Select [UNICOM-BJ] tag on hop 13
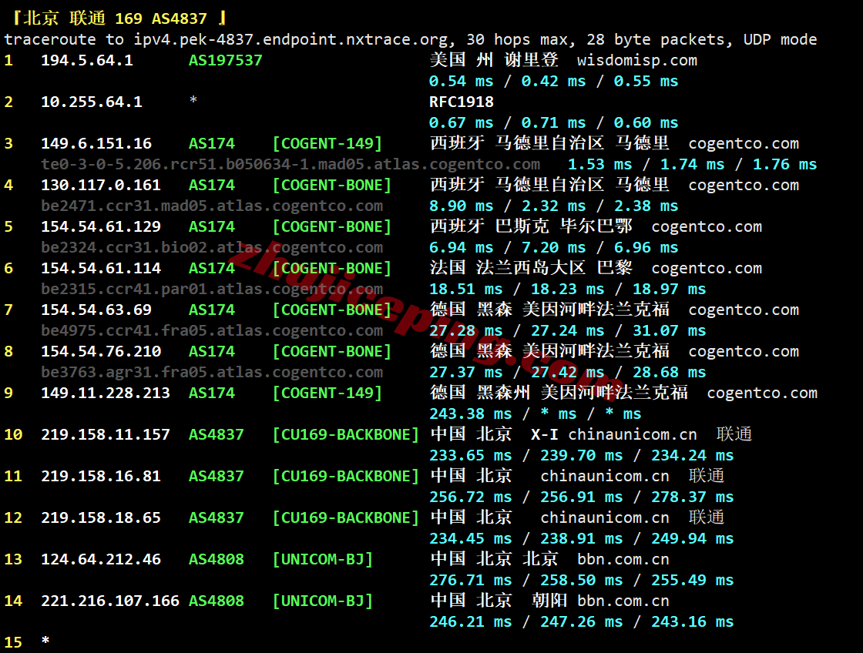The width and height of the screenshot is (863, 653). [x=323, y=560]
